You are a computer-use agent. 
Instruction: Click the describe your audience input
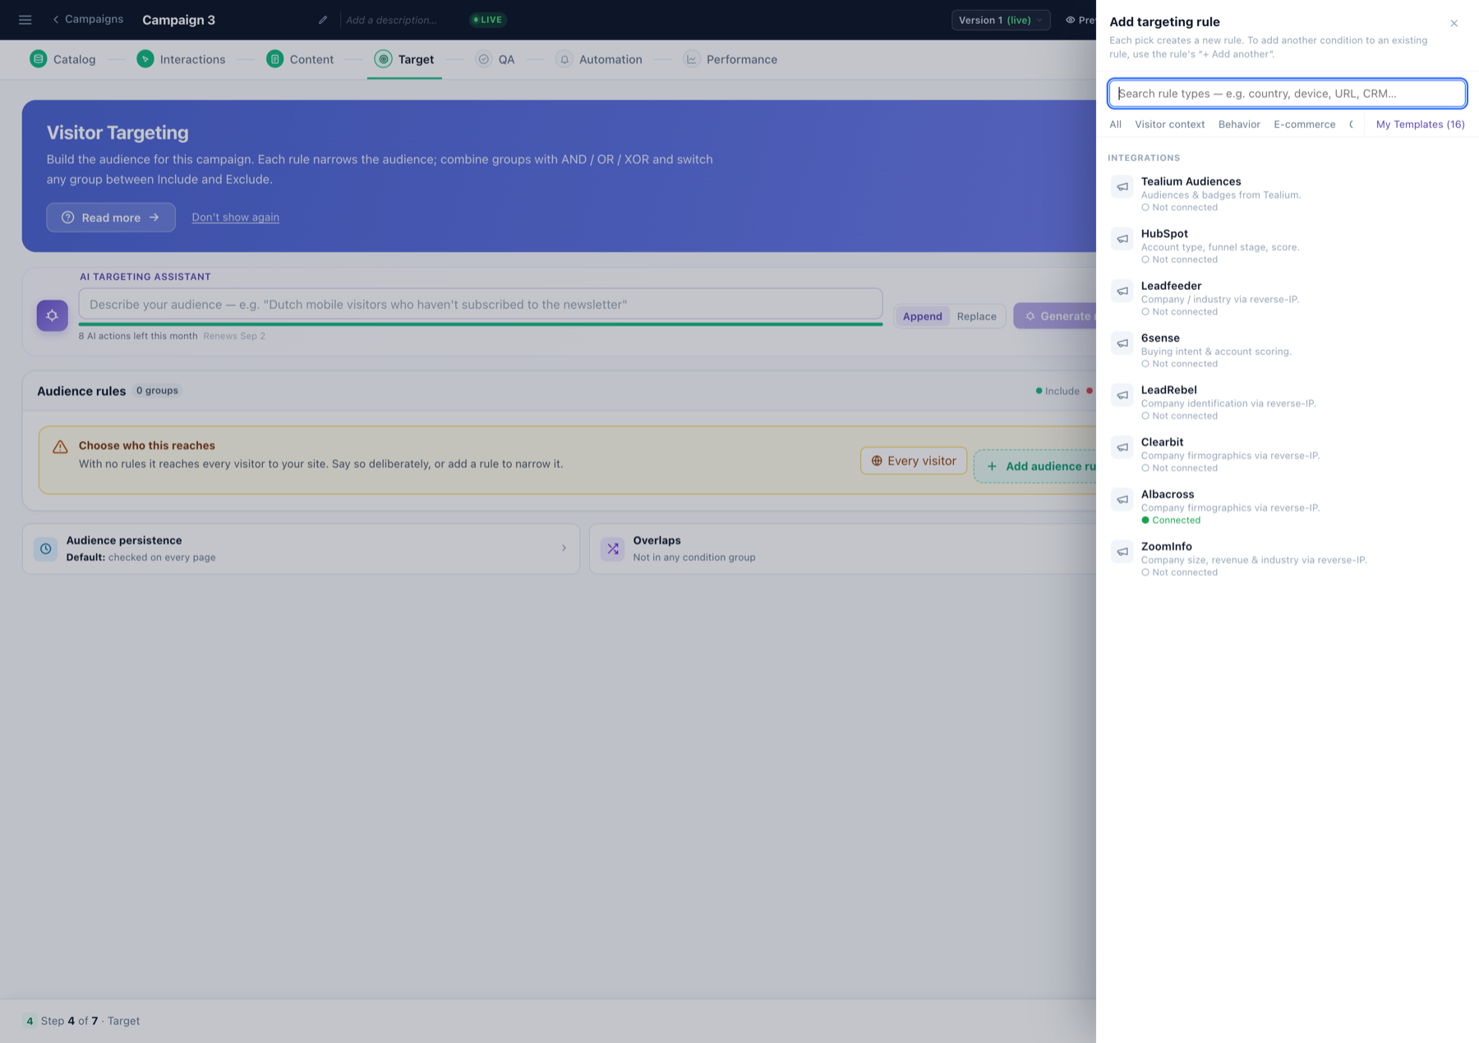tap(481, 304)
